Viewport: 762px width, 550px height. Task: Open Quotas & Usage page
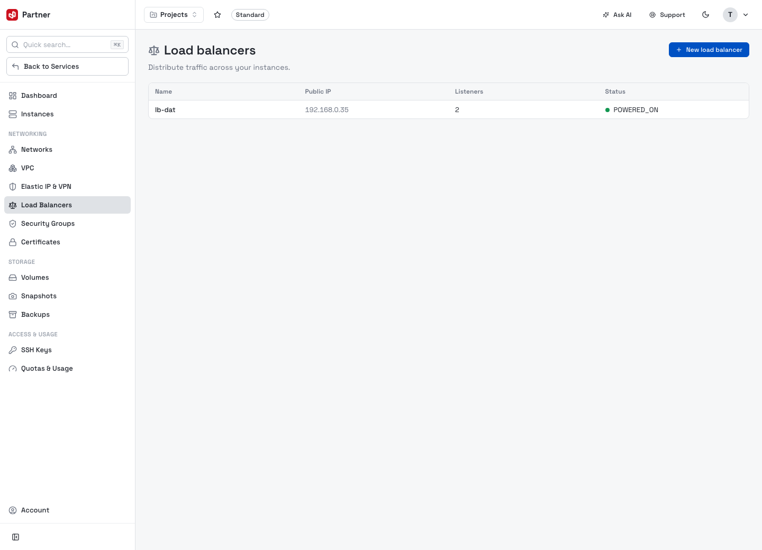pyautogui.click(x=67, y=369)
